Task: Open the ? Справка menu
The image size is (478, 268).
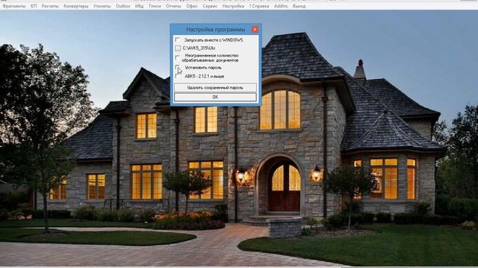Action: coord(259,6)
